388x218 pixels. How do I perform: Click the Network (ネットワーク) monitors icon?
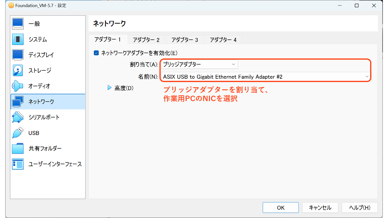click(18, 102)
